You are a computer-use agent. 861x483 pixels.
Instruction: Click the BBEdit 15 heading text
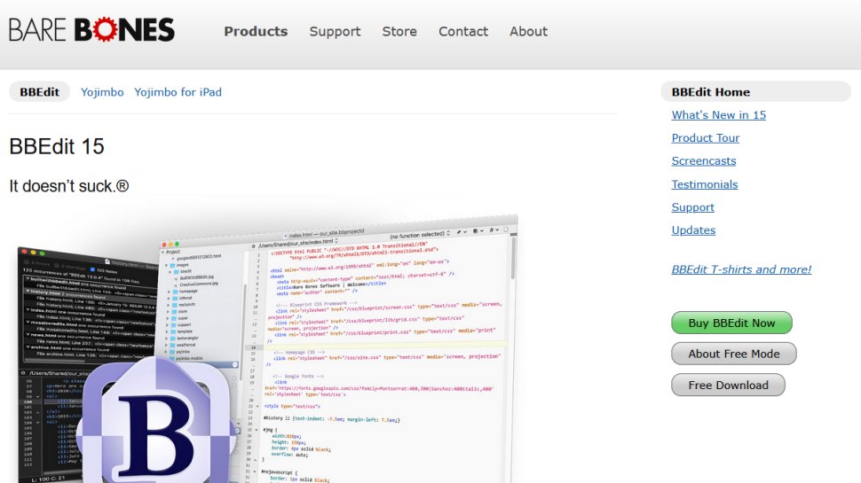coord(57,146)
